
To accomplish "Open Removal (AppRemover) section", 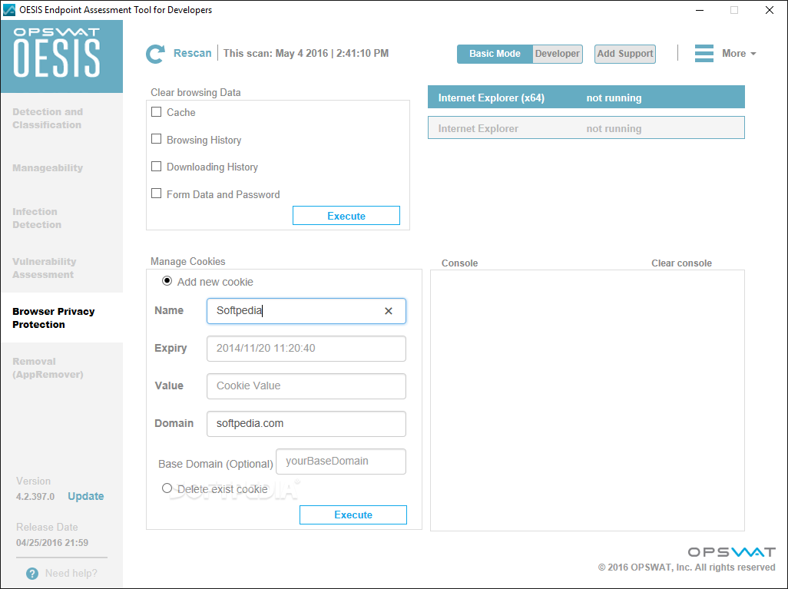I will click(48, 368).
